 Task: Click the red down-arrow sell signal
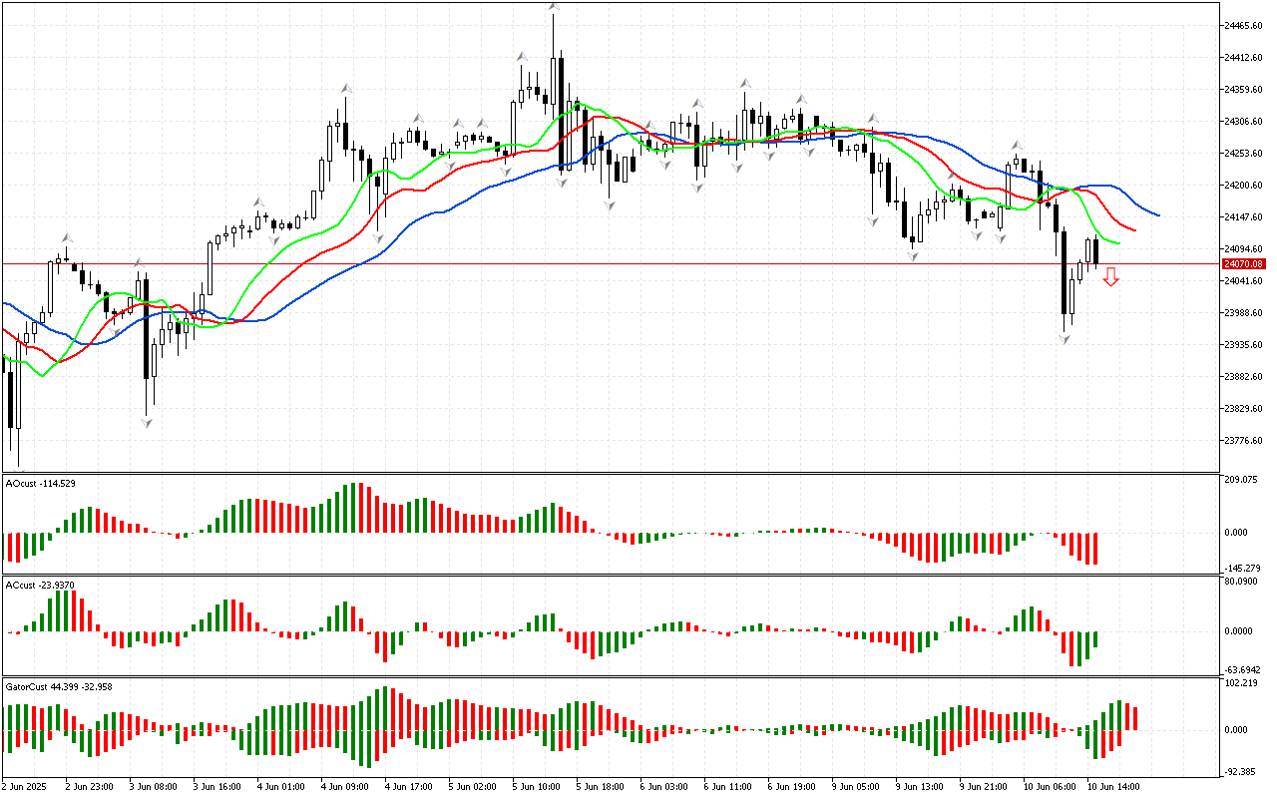click(1110, 277)
